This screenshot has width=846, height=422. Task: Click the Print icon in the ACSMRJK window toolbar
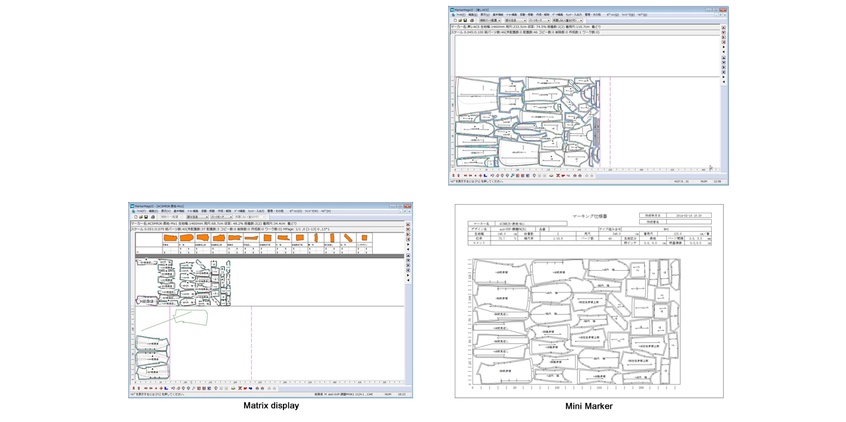coord(153,217)
